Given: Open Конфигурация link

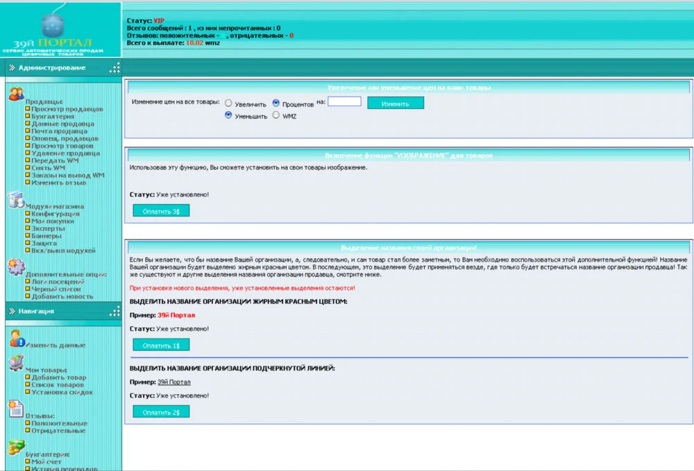Looking at the screenshot, I should tap(56, 214).
